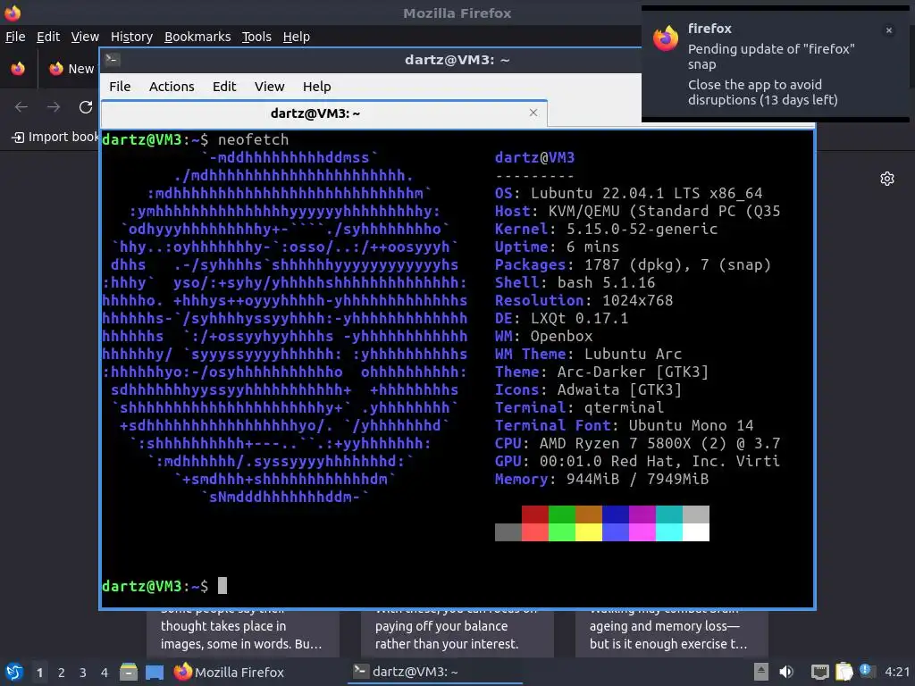The image size is (915, 686).
Task: Open the Firefox Edit menu
Action: (48, 37)
